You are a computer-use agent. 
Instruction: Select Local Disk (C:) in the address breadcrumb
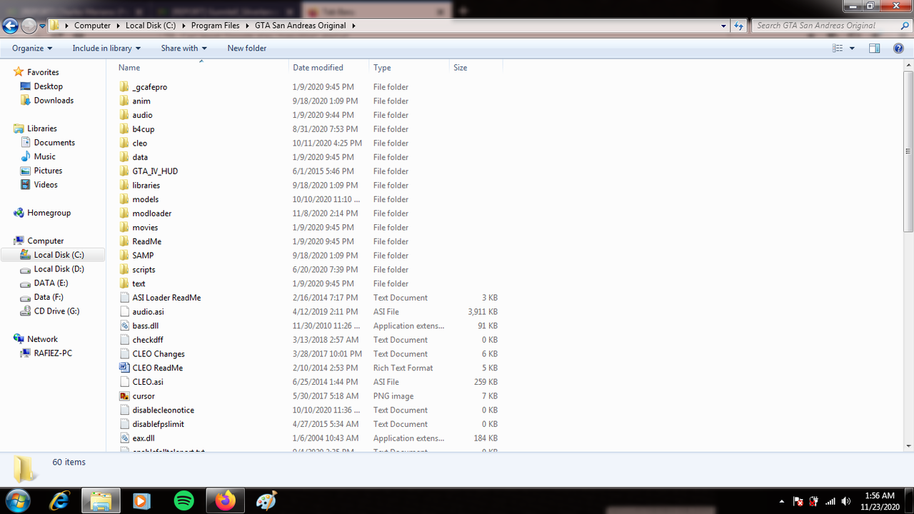point(151,26)
